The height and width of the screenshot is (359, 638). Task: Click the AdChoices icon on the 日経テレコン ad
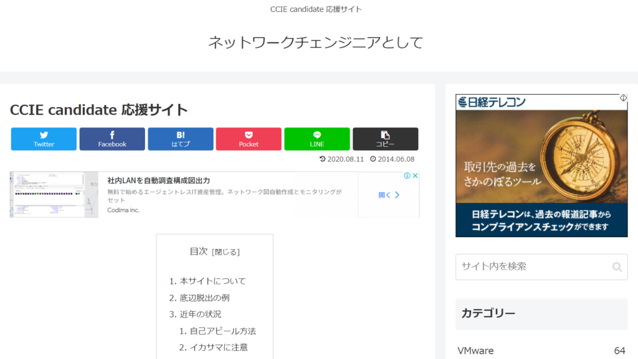coord(623,98)
